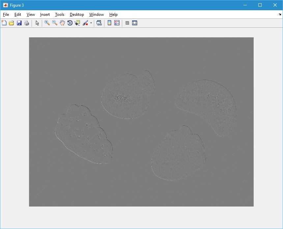This screenshot has height=229, width=283.
Task: Open the Insert menu
Action: coord(45,15)
